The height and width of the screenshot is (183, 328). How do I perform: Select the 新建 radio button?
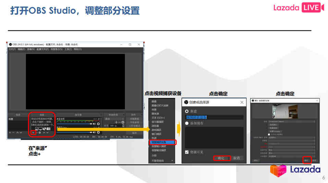pyautogui.click(x=187, y=111)
